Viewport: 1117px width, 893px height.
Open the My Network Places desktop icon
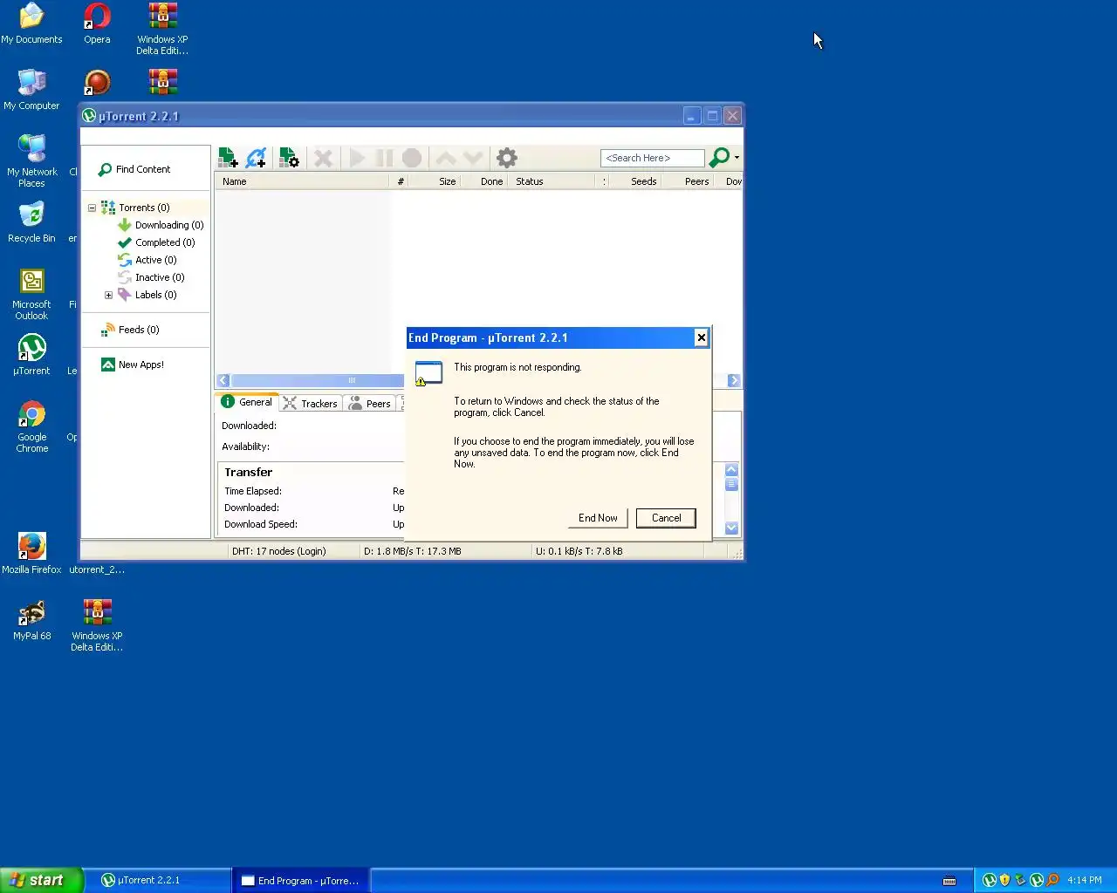(31, 161)
